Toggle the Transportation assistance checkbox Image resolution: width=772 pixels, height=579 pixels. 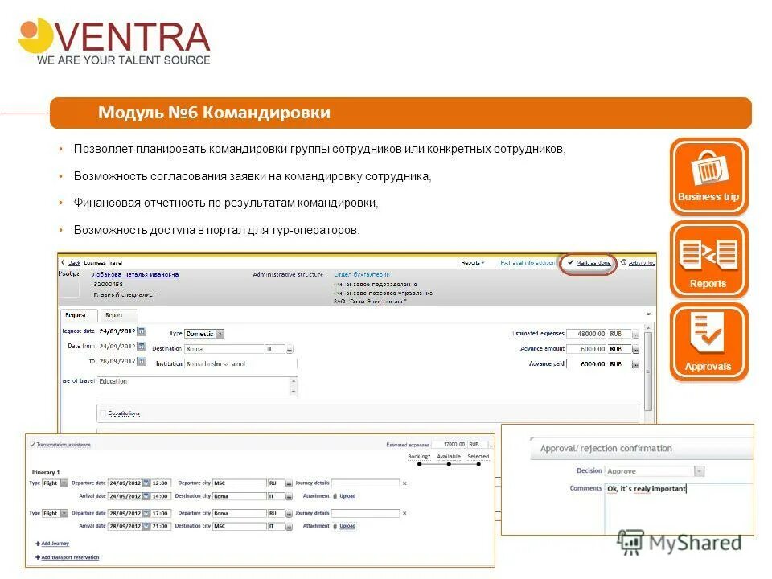32,445
